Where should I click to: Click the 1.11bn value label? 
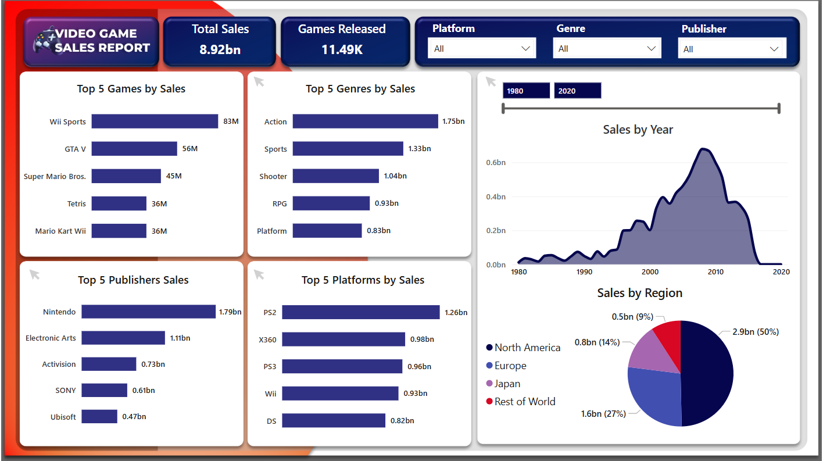pos(180,338)
